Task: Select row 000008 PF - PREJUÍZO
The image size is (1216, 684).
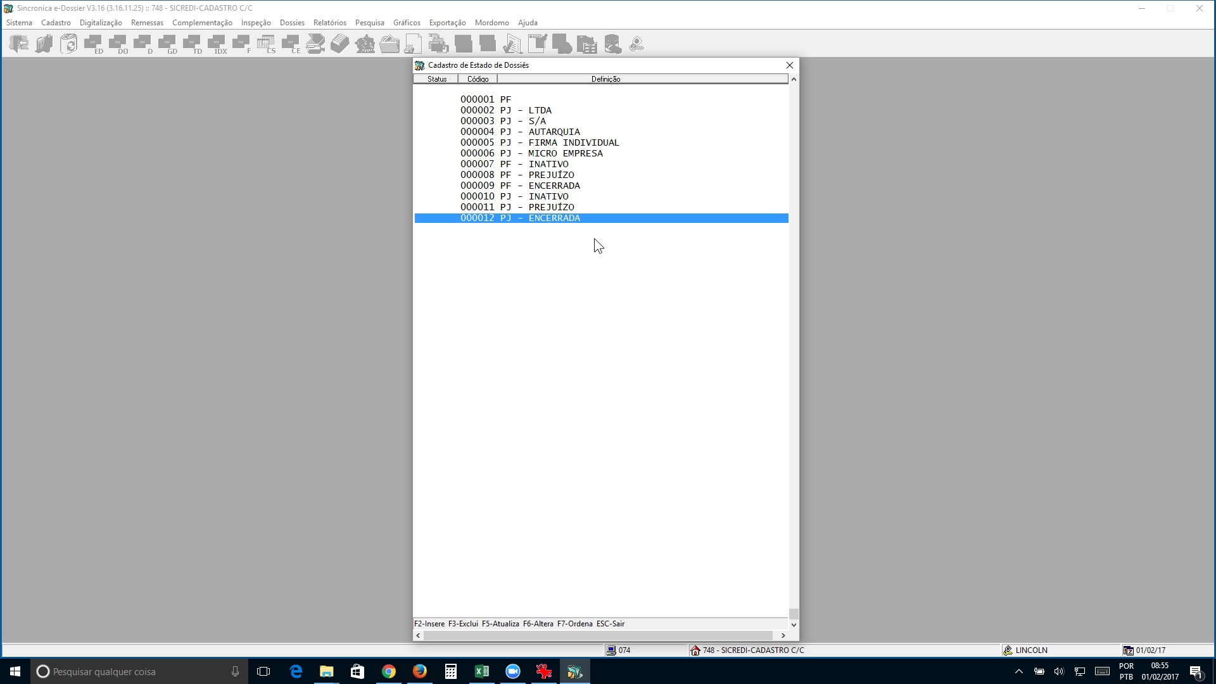Action: [x=601, y=175]
